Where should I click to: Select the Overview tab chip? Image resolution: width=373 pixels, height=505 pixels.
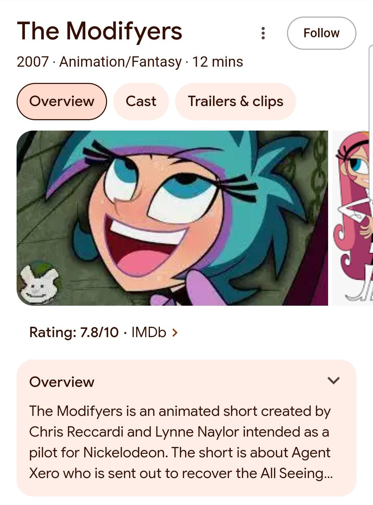62,102
